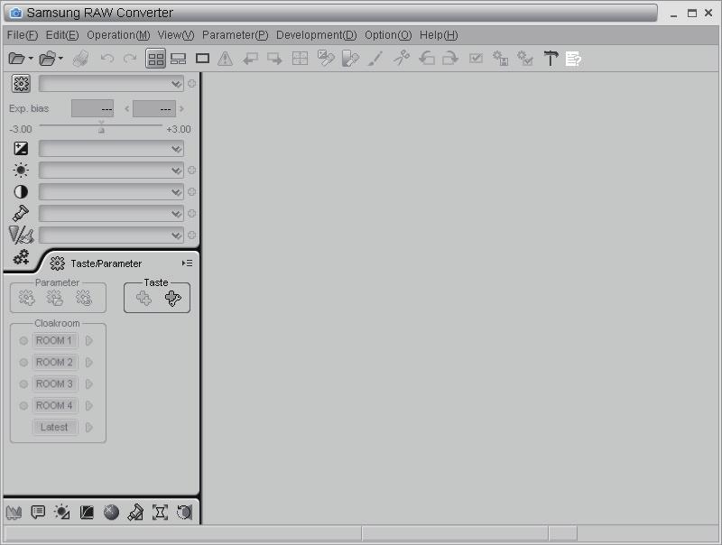Click the ROOM 3 button
Viewport: 722px width, 545px height.
(54, 383)
